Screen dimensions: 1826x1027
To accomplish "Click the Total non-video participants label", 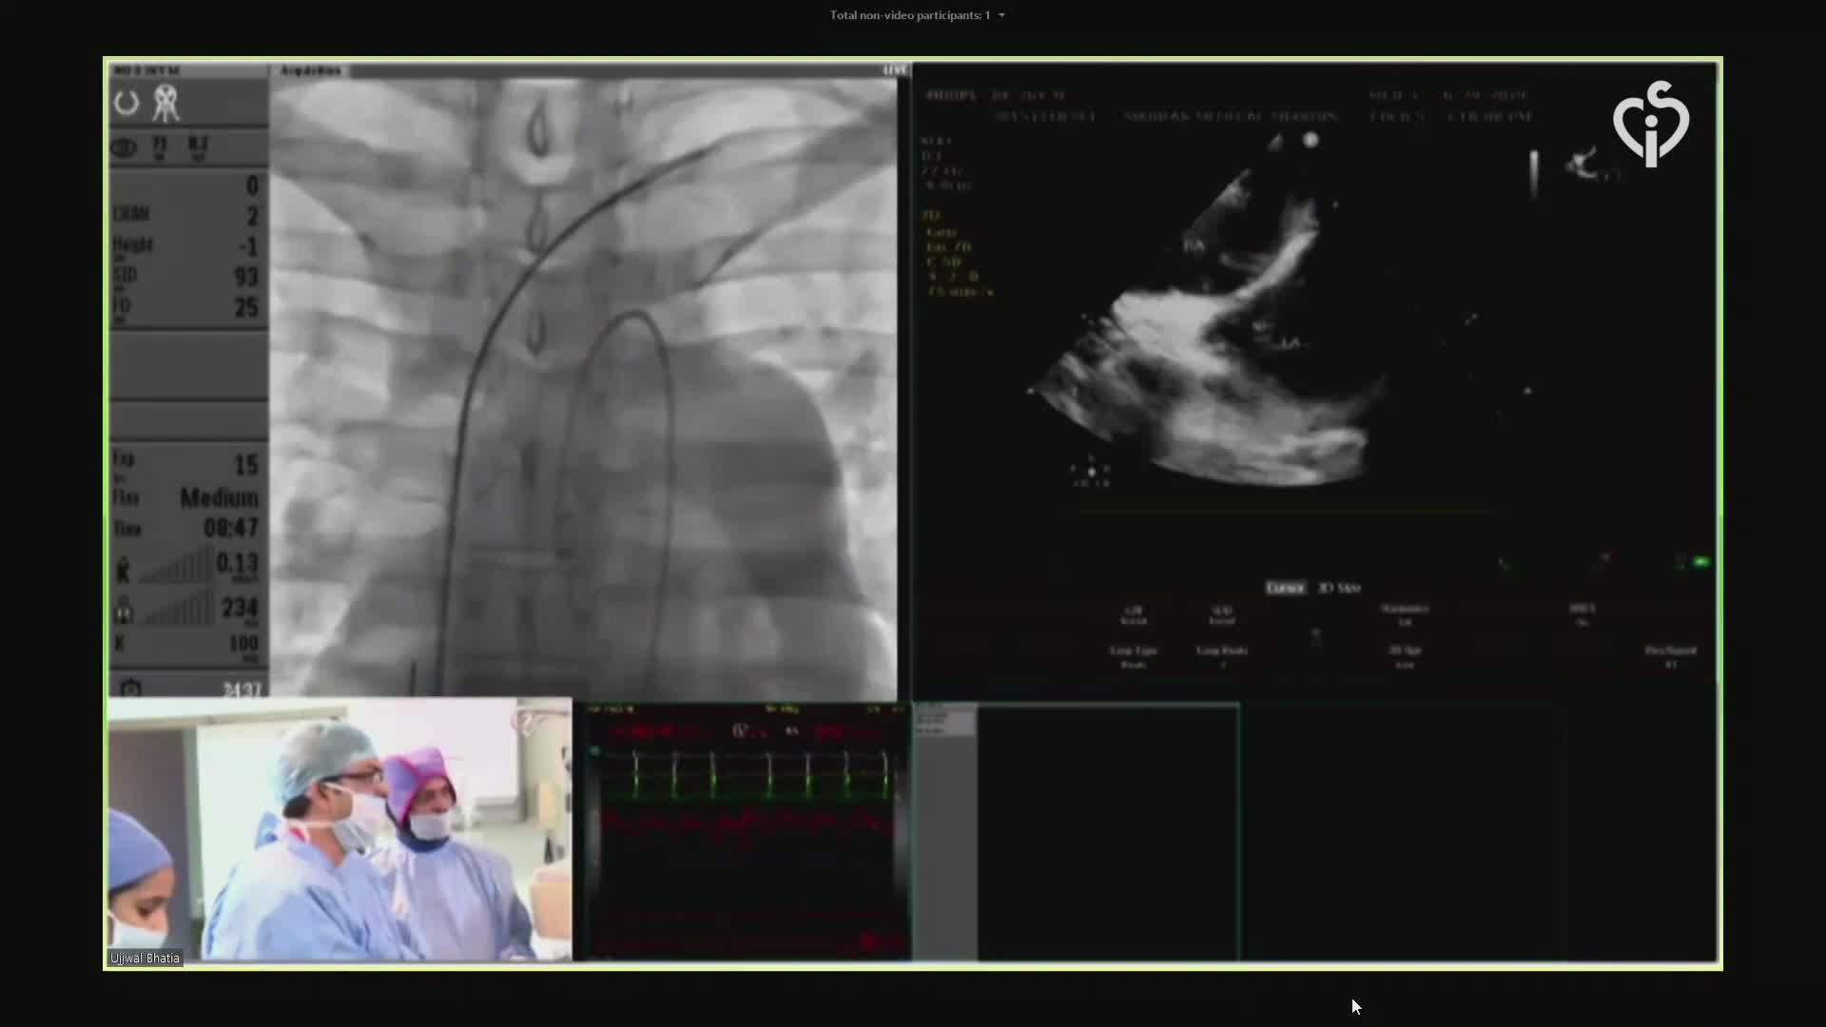I will 909,15.
